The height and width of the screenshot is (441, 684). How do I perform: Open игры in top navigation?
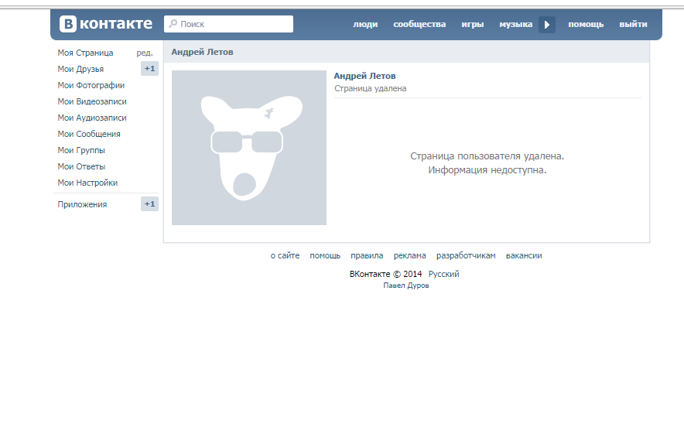click(x=473, y=25)
